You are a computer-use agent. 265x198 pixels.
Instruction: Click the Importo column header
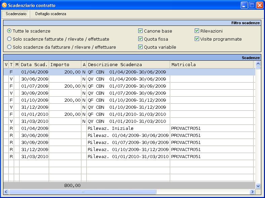tap(65, 64)
